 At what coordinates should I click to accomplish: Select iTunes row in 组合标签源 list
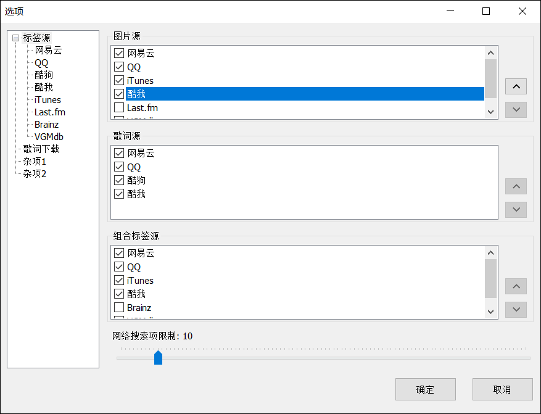click(x=140, y=281)
